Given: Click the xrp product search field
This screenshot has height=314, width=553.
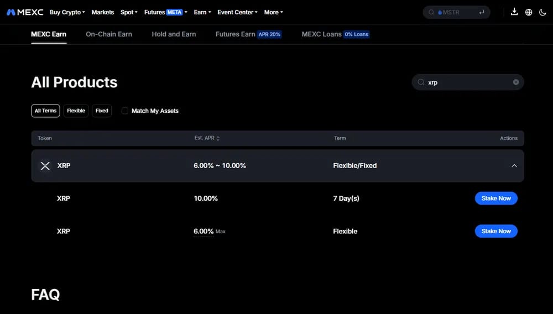Looking at the screenshot, I should click(x=468, y=82).
